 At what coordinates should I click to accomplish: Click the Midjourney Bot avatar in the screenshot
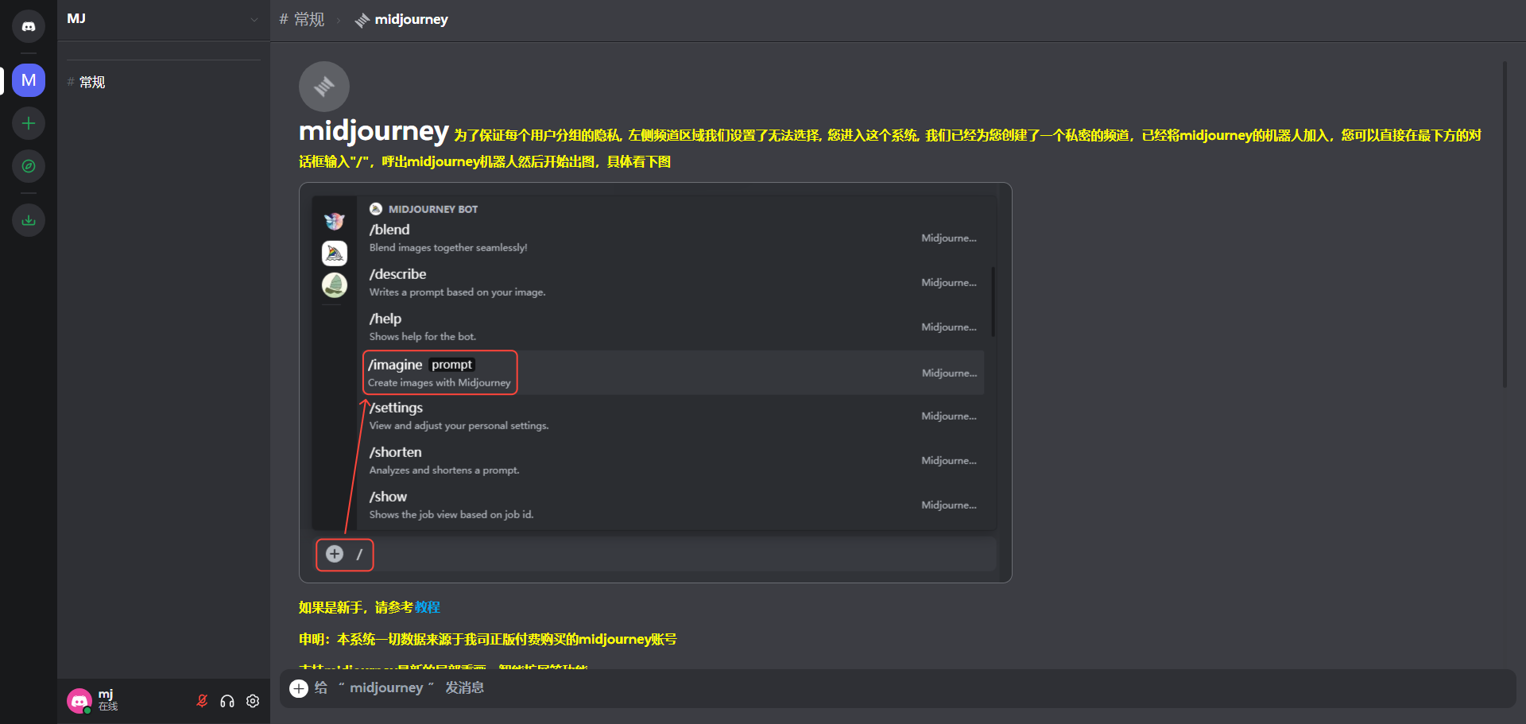click(x=374, y=209)
